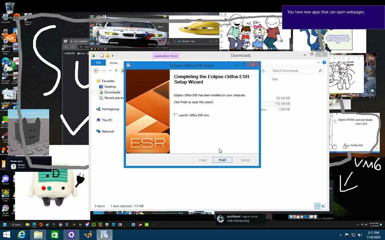Select the r3dfox ESR desktop shortcut
Screen dimensions: 385x240
tap(10, 40)
